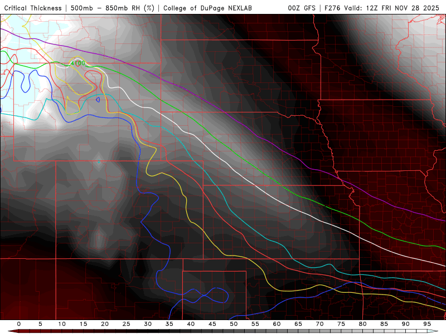Select the "50" midpoint on the color scale

click(234, 324)
